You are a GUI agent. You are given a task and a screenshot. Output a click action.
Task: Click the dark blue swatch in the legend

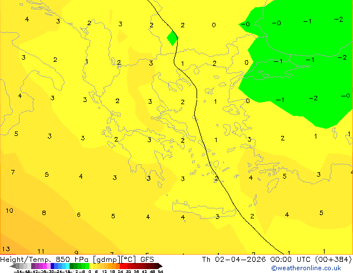[52, 266]
